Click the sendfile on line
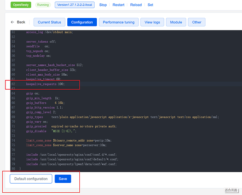 click(x=38, y=46)
